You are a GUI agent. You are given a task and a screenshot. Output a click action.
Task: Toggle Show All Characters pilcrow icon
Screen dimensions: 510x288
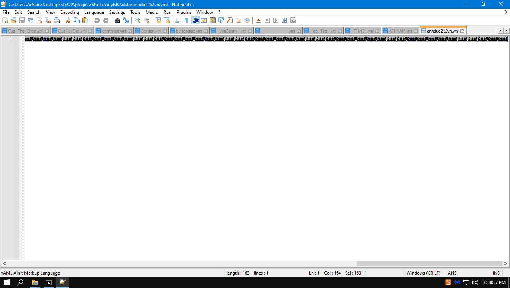[x=186, y=20]
